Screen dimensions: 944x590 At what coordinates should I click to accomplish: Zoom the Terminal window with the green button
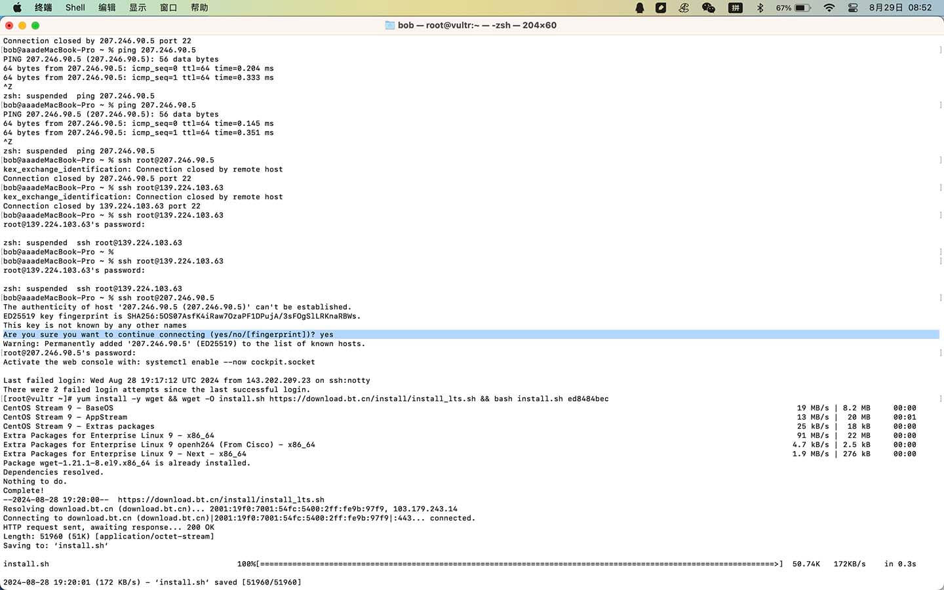(35, 26)
